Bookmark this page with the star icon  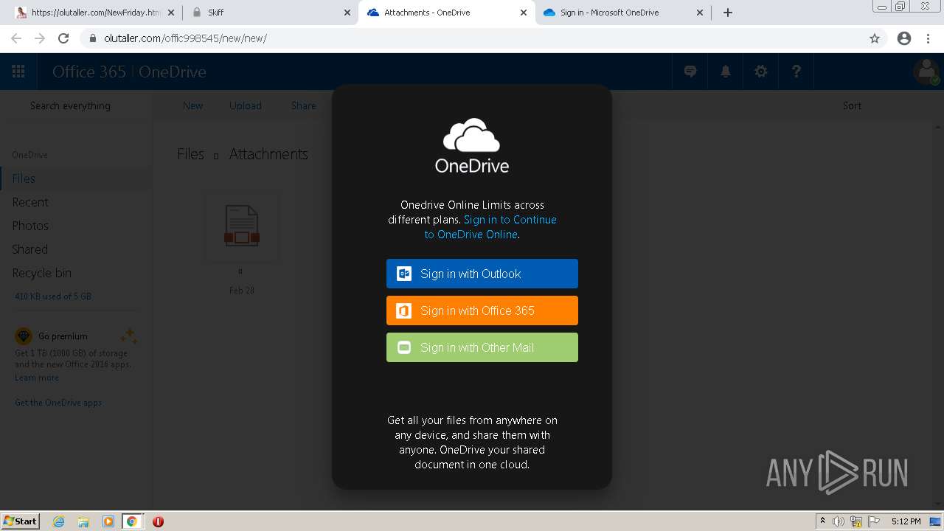point(875,38)
